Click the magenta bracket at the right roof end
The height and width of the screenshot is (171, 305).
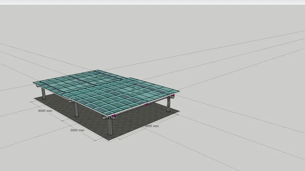(173, 96)
